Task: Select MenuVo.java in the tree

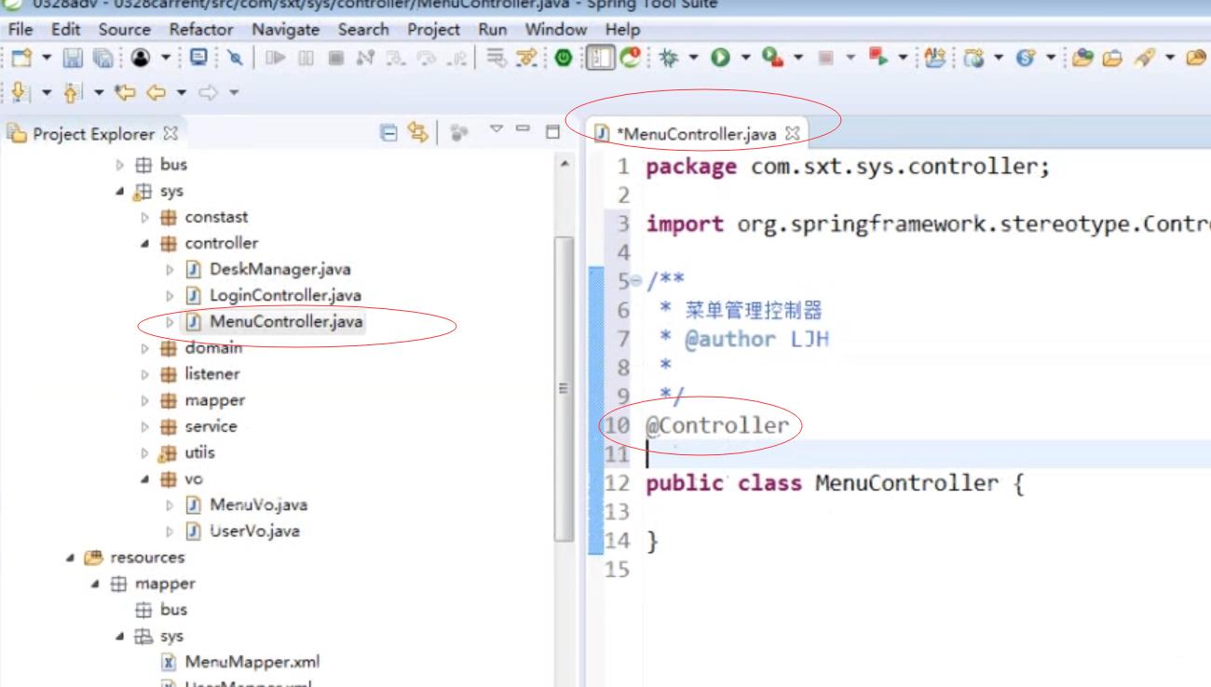Action: 258,505
